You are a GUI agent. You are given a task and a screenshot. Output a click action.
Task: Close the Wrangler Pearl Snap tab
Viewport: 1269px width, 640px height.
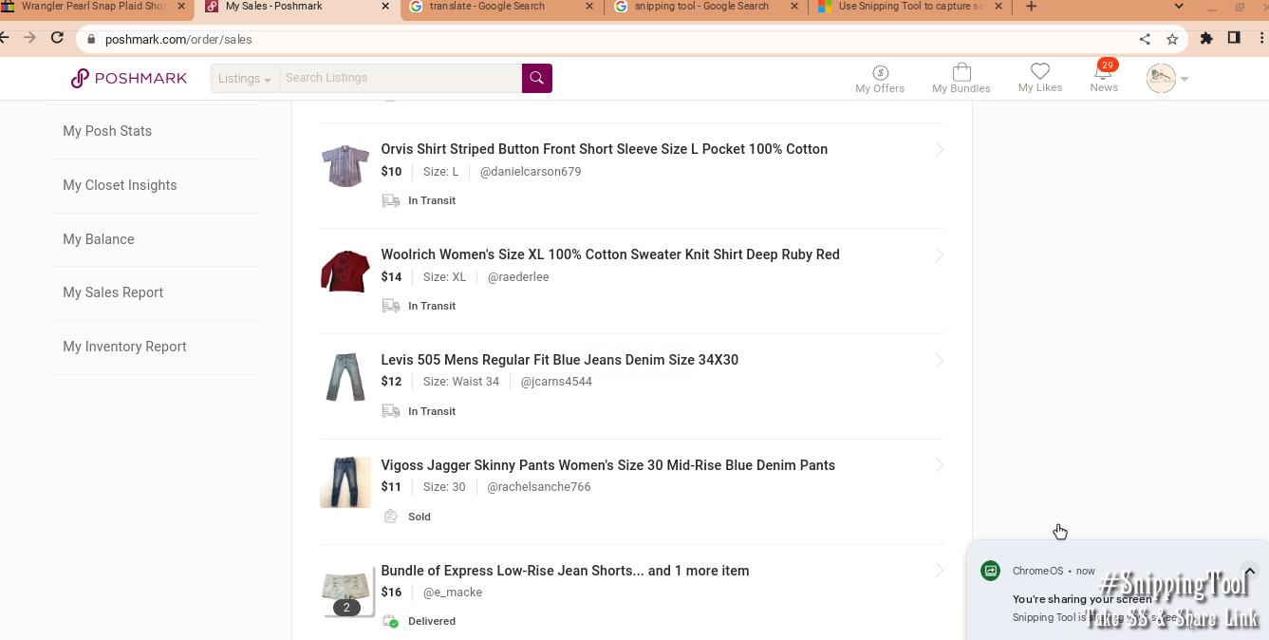point(181,6)
